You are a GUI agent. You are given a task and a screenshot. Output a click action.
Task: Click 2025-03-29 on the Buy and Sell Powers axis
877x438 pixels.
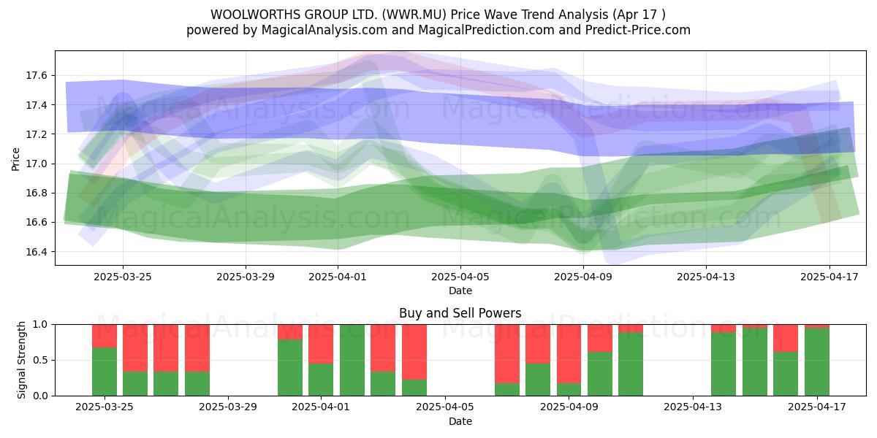click(x=229, y=407)
